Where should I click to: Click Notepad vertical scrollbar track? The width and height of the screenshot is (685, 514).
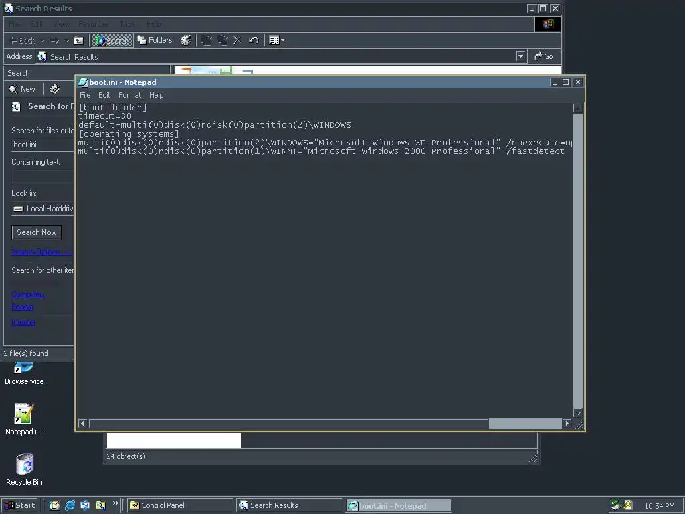pos(577,261)
